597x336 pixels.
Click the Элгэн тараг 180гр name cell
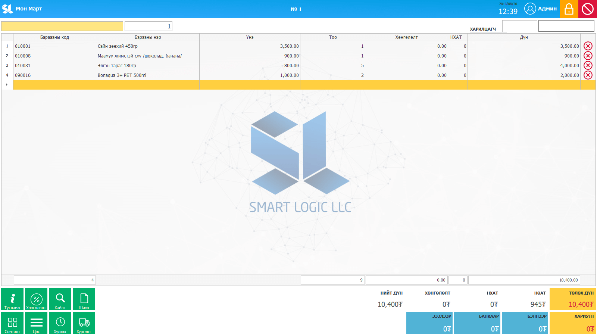click(148, 65)
